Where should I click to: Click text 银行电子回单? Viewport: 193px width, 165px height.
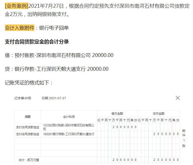(54, 28)
